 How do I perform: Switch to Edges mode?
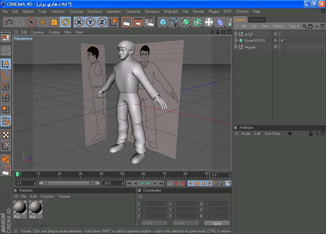6,98
